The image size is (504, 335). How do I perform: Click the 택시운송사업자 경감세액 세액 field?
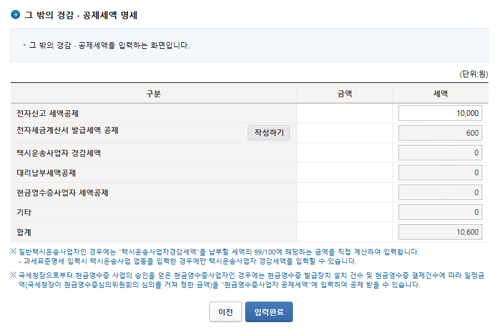(x=440, y=153)
